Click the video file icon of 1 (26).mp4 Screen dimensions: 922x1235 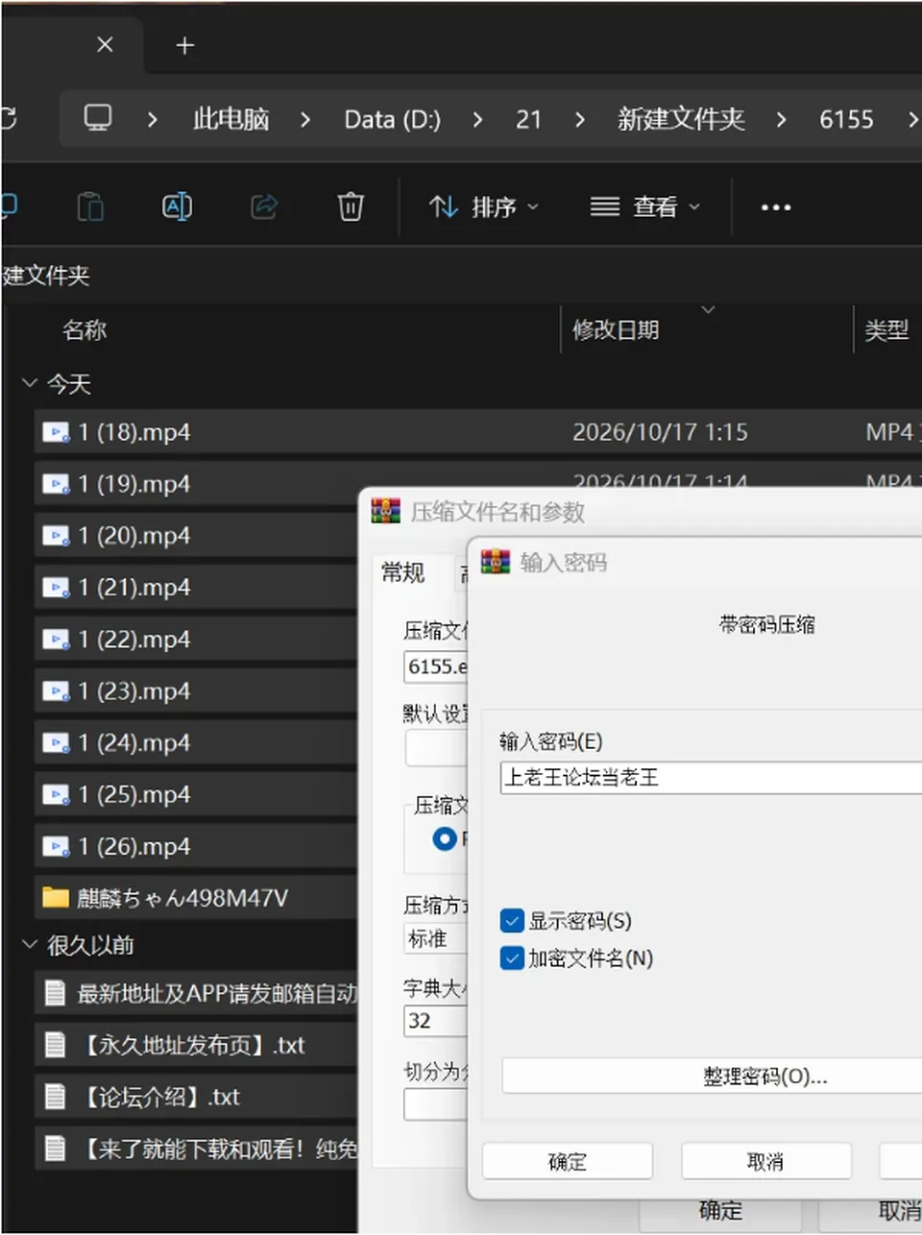pyautogui.click(x=56, y=847)
